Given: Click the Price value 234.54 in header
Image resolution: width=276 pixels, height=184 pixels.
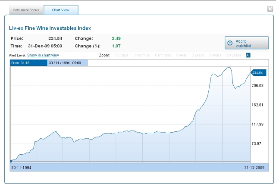Looking at the screenshot, I should (x=55, y=38).
